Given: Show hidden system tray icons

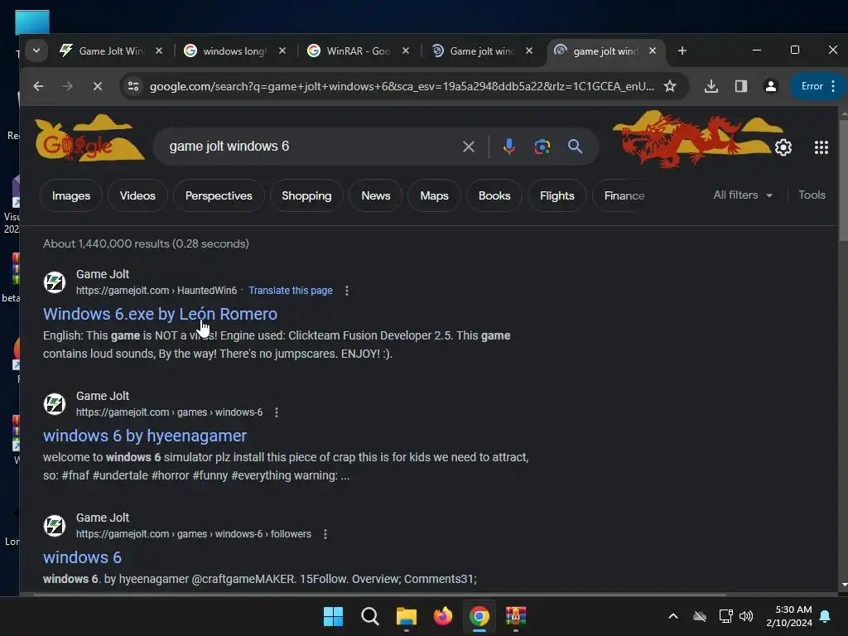Looking at the screenshot, I should pos(673,616).
